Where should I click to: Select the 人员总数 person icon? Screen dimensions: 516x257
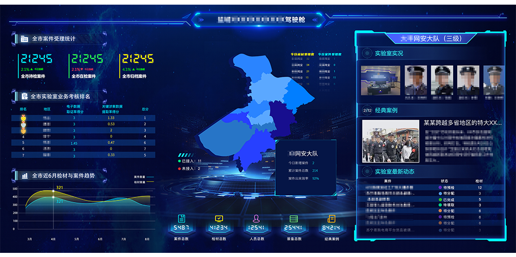point(256,218)
